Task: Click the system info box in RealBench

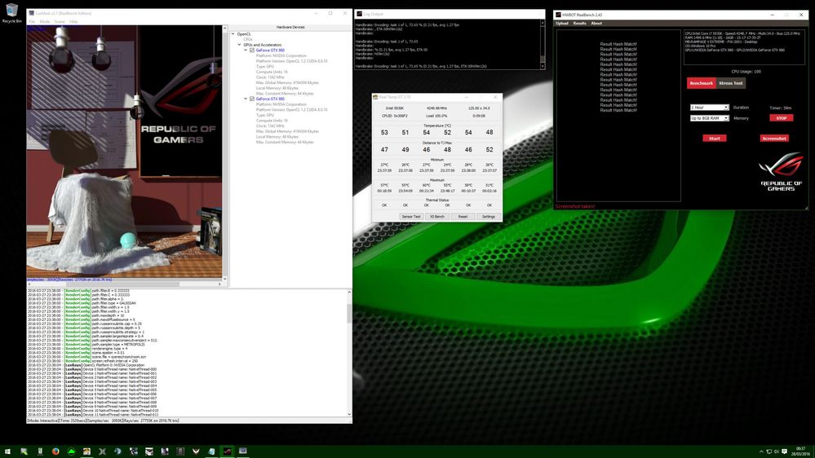Action: pos(745,47)
